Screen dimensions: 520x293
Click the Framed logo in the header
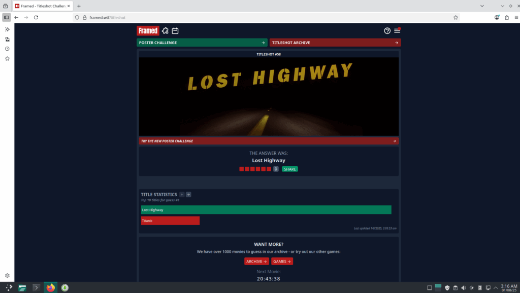(x=148, y=31)
